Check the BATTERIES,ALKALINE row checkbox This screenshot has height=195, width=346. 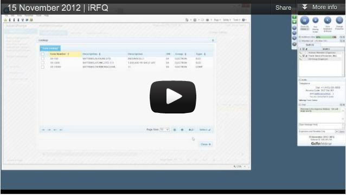click(43, 59)
